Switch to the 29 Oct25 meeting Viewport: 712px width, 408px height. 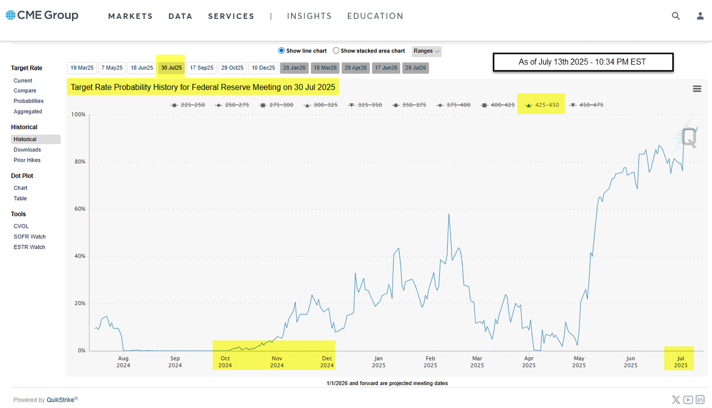232,67
